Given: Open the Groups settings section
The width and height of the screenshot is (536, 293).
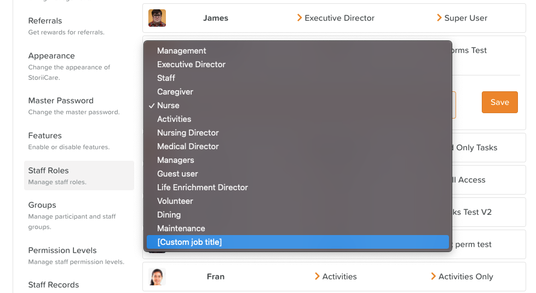Looking at the screenshot, I should [x=79, y=215].
